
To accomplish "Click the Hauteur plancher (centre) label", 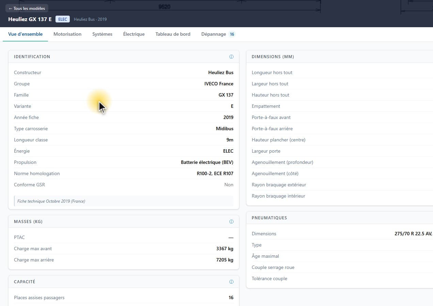I will 278,140.
